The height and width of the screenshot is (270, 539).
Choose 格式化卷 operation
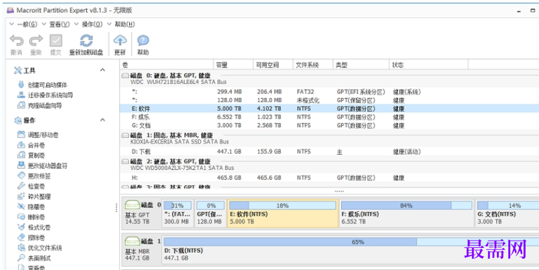[34, 227]
